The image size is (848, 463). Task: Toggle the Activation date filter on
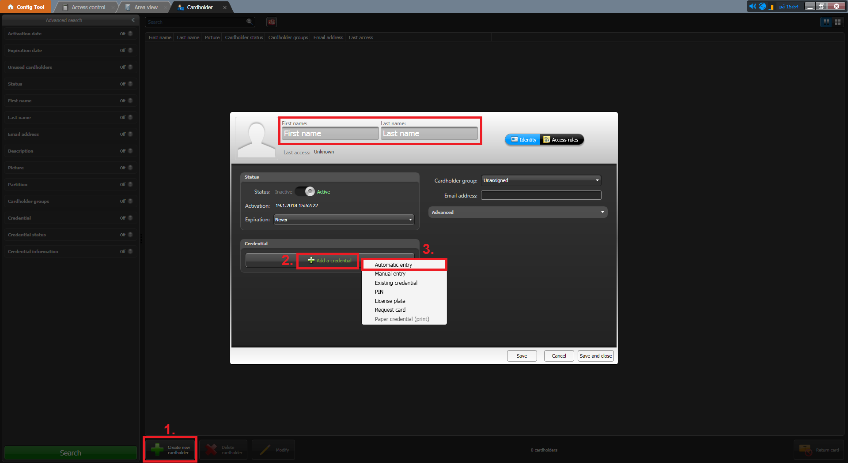coord(130,34)
